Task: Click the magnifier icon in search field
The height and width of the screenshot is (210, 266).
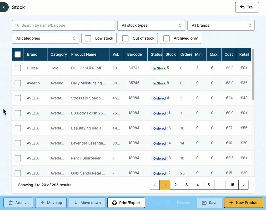Action: (x=17, y=25)
